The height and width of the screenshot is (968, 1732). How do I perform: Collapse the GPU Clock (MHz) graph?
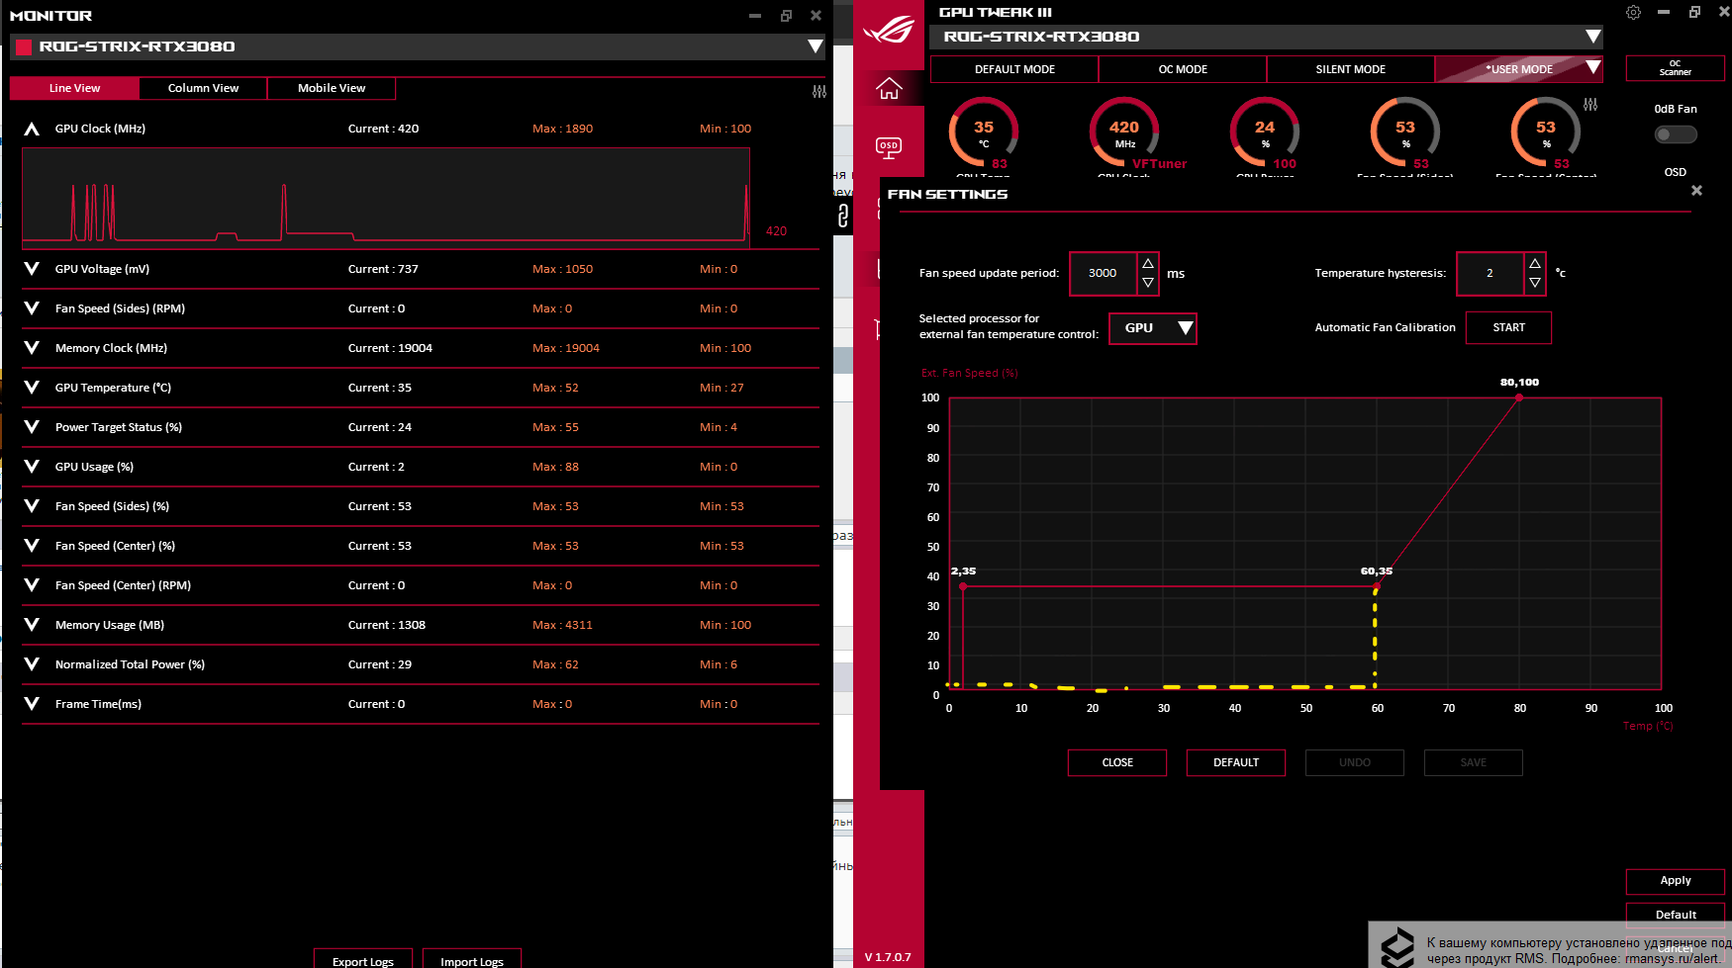[32, 129]
